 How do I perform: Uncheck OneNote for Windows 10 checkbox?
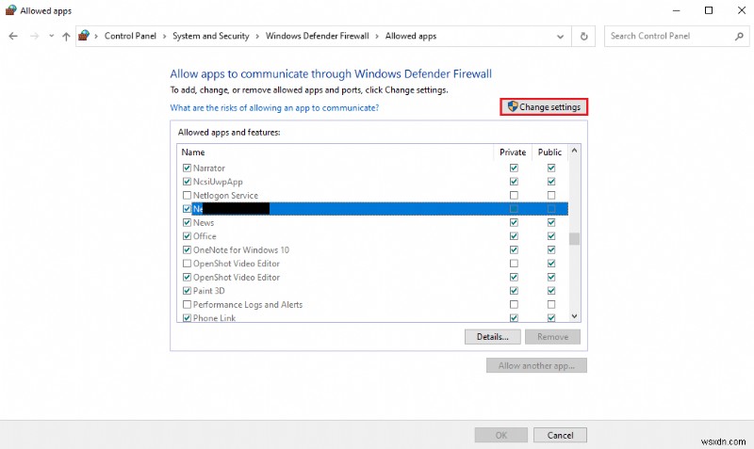187,250
